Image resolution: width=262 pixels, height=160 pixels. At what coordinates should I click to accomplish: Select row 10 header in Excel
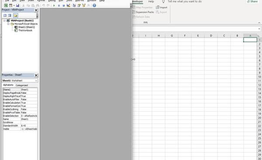pos(259,77)
